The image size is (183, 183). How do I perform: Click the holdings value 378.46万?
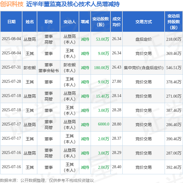pyautogui.click(x=174, y=82)
